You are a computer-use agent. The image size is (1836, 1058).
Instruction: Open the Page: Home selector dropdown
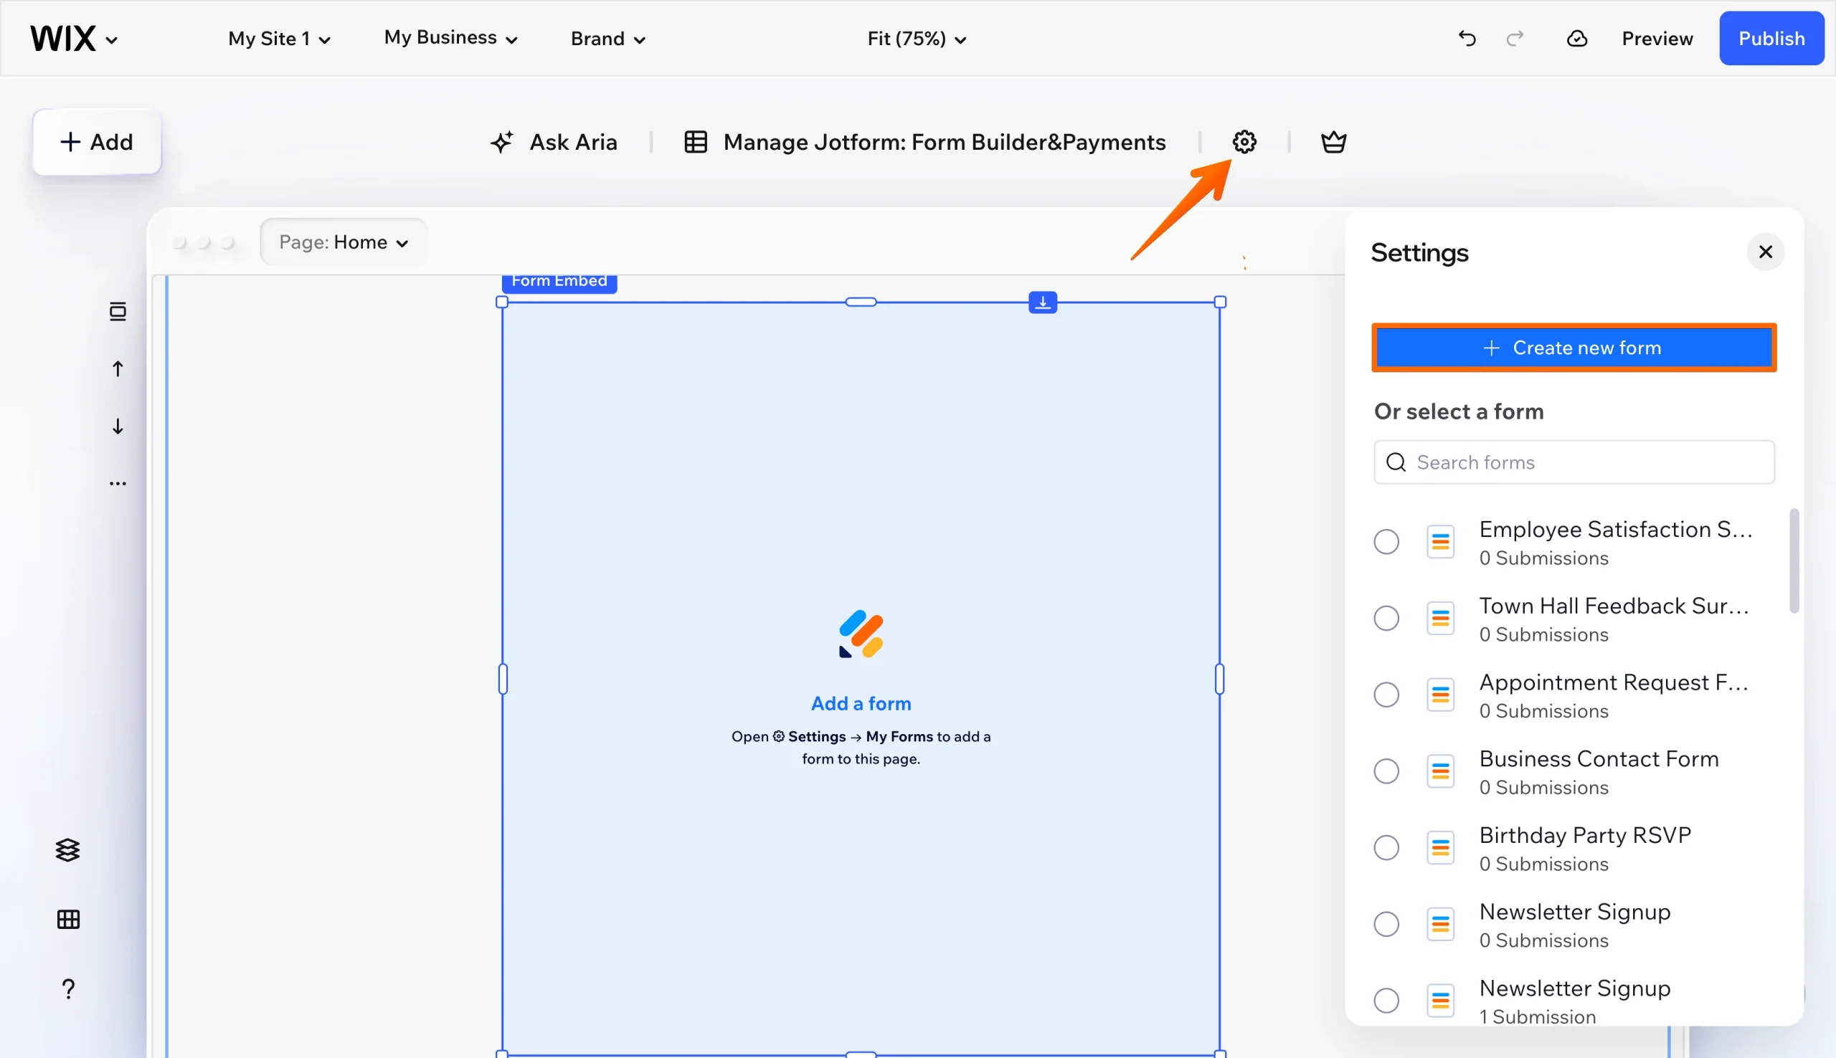point(343,242)
